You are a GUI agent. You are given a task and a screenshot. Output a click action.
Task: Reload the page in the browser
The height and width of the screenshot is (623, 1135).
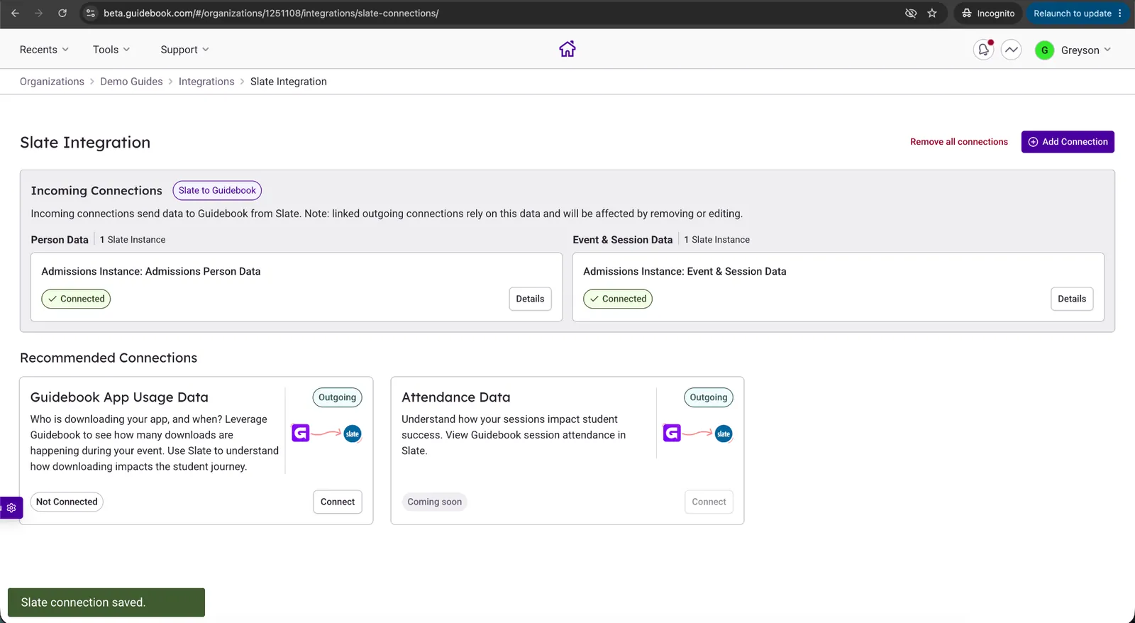pos(62,13)
